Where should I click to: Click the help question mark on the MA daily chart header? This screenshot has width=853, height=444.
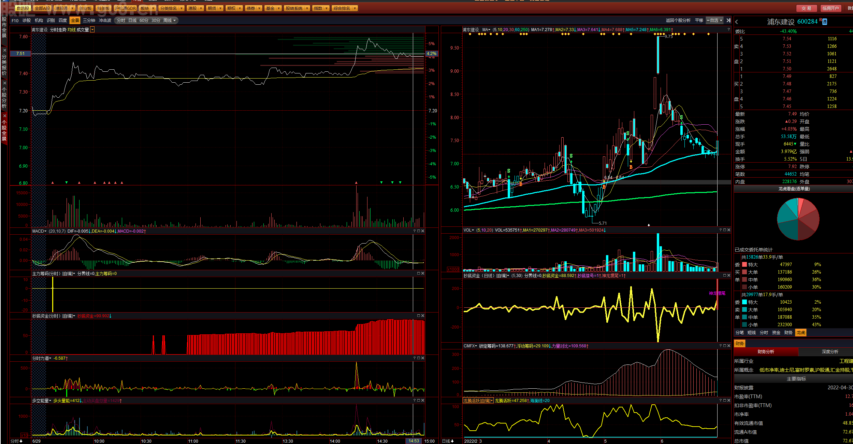pos(728,30)
